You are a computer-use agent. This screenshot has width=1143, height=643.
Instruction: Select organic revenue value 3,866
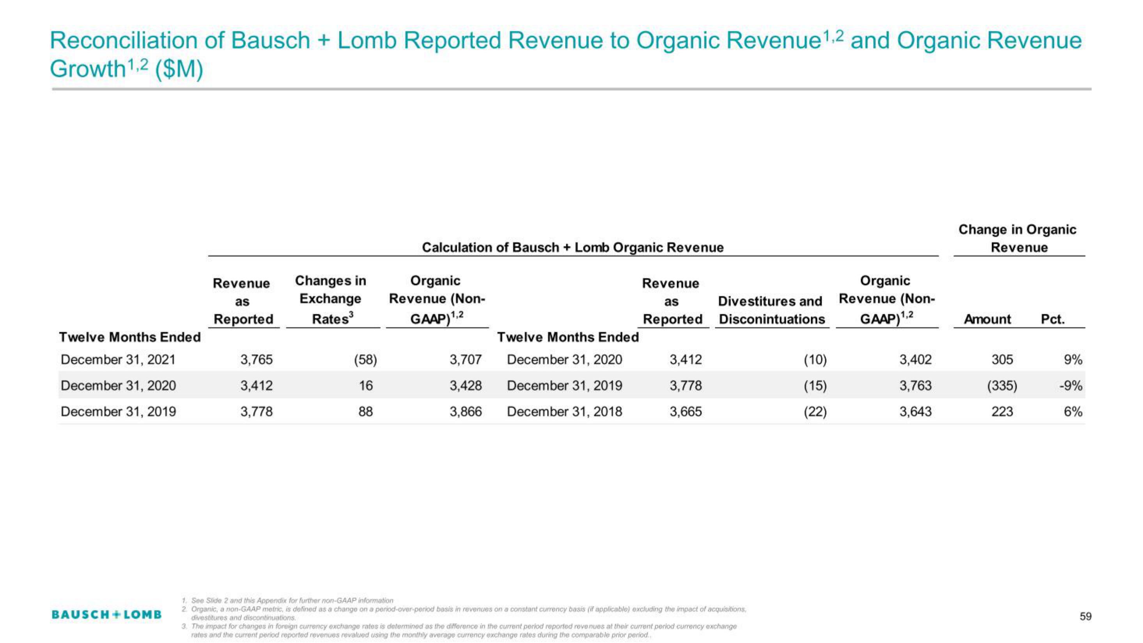[x=466, y=412]
